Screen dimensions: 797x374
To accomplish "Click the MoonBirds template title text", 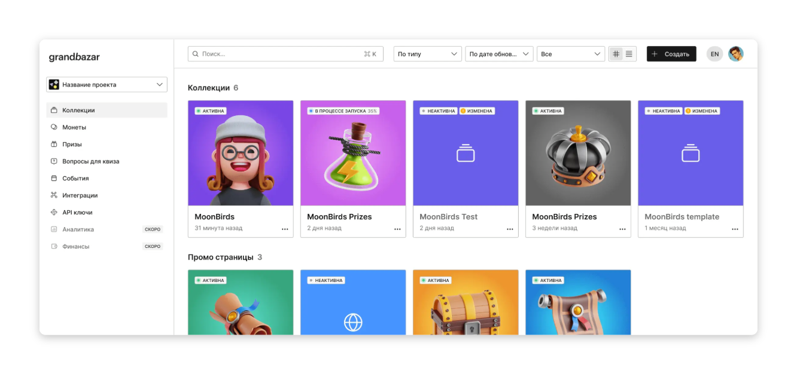I will click(x=682, y=217).
